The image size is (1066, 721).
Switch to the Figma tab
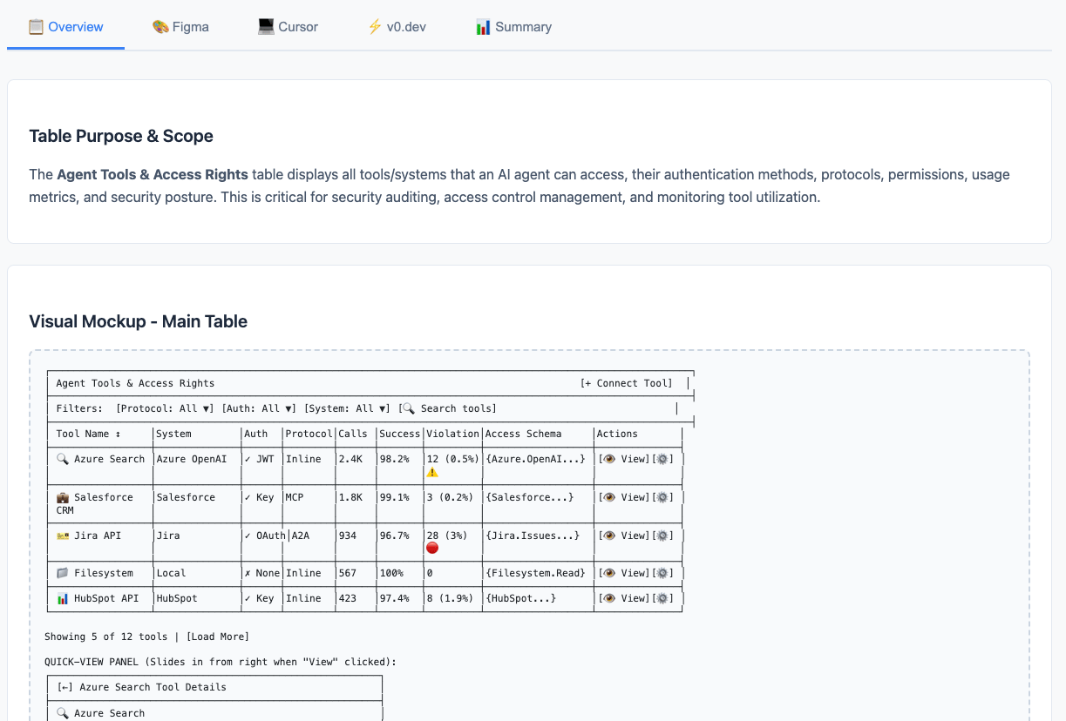(180, 27)
